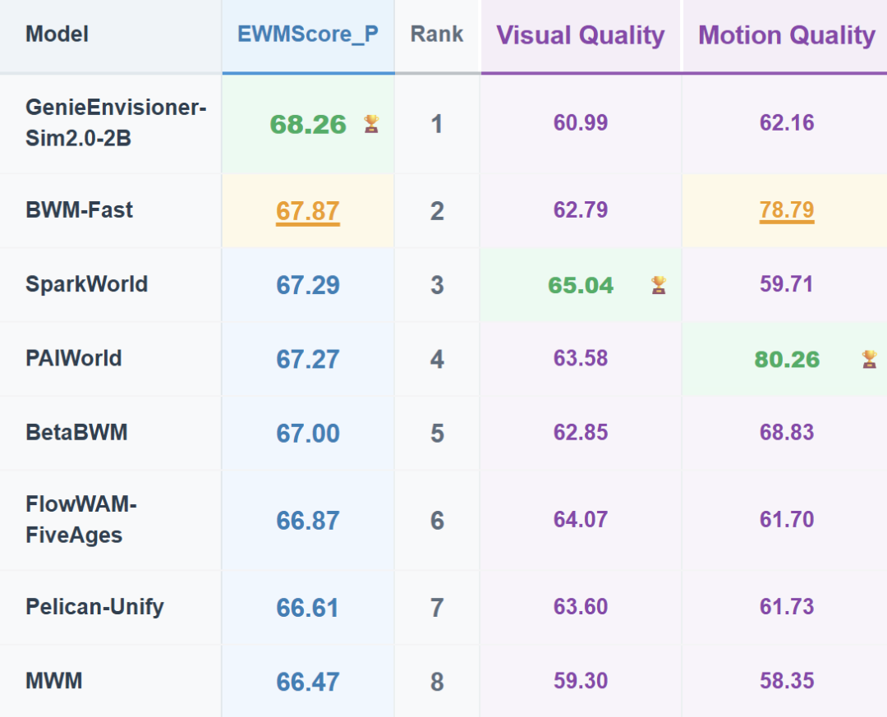Viewport: 887px width, 717px height.
Task: Click the top score value 68.26
Action: (x=308, y=125)
